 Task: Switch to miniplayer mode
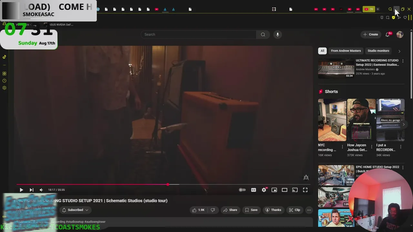[x=274, y=190]
